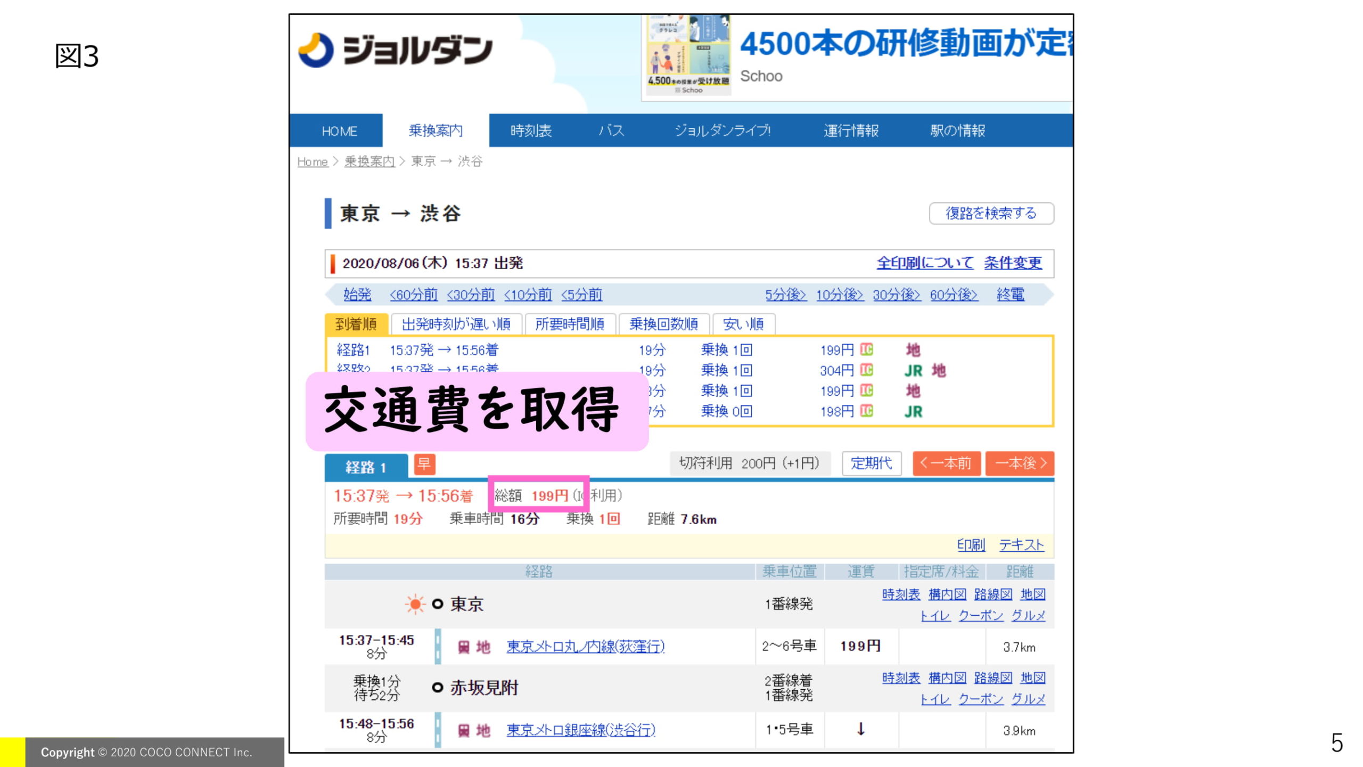Open 構内図 link for 東京 station
The height and width of the screenshot is (767, 1363).
947,594
